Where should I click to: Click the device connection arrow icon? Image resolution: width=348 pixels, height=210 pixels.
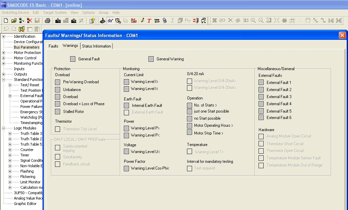pos(22,21)
